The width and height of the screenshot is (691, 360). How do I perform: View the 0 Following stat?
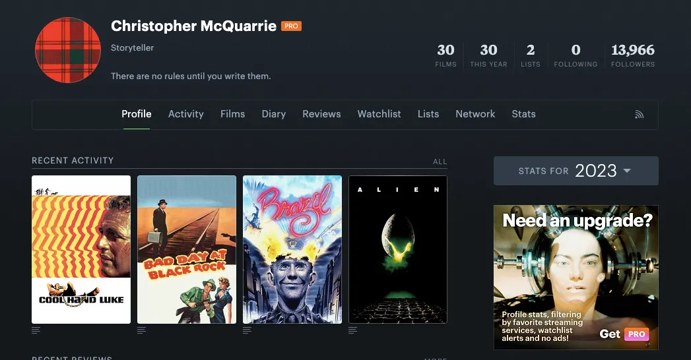coord(576,55)
